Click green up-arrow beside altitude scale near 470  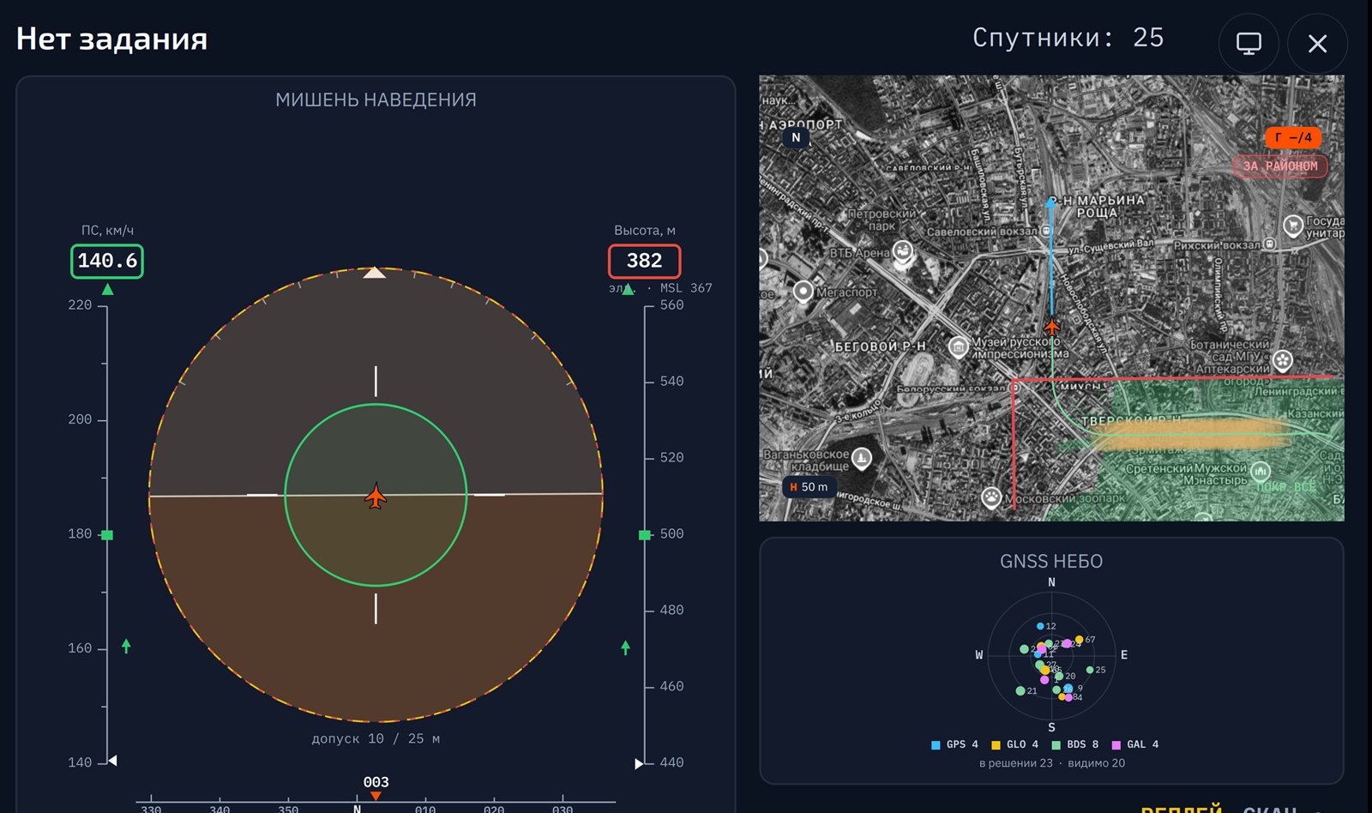[x=625, y=647]
